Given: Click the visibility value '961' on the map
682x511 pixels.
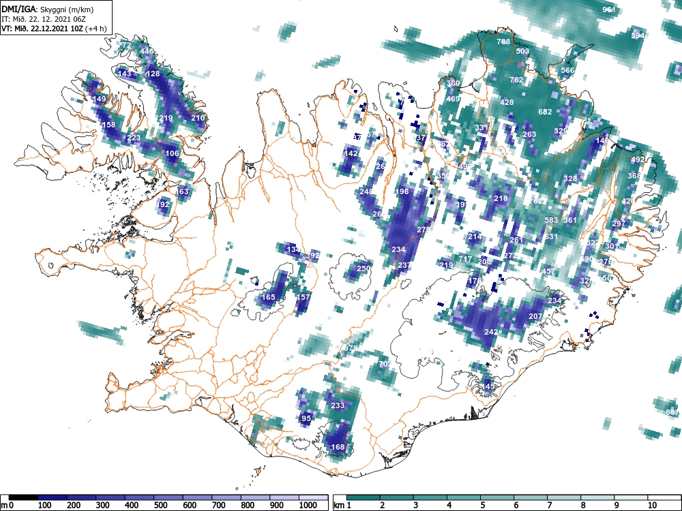Looking at the screenshot, I should tap(609, 9).
